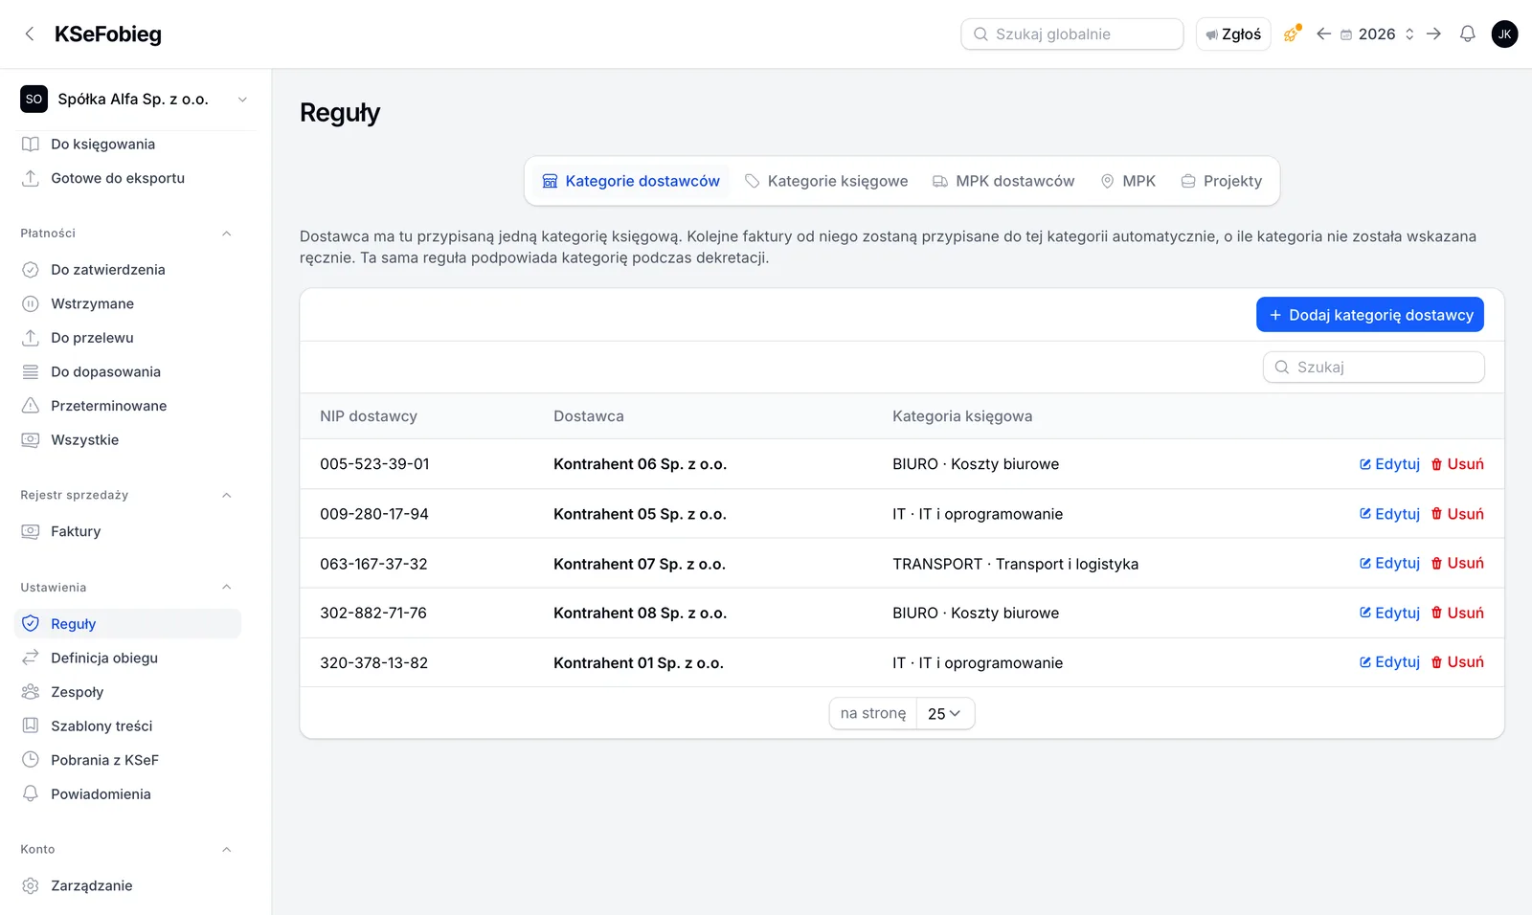The height and width of the screenshot is (915, 1532).
Task: Focus the Szukaj globalnie search field
Action: click(x=1072, y=34)
